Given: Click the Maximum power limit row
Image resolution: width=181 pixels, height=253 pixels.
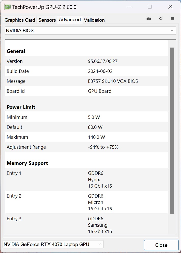Looking at the screenshot, I should [x=86, y=137].
